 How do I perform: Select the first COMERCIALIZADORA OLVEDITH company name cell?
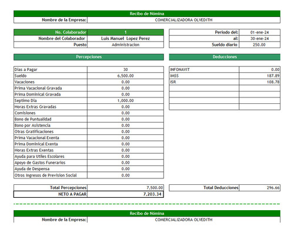click(x=183, y=20)
